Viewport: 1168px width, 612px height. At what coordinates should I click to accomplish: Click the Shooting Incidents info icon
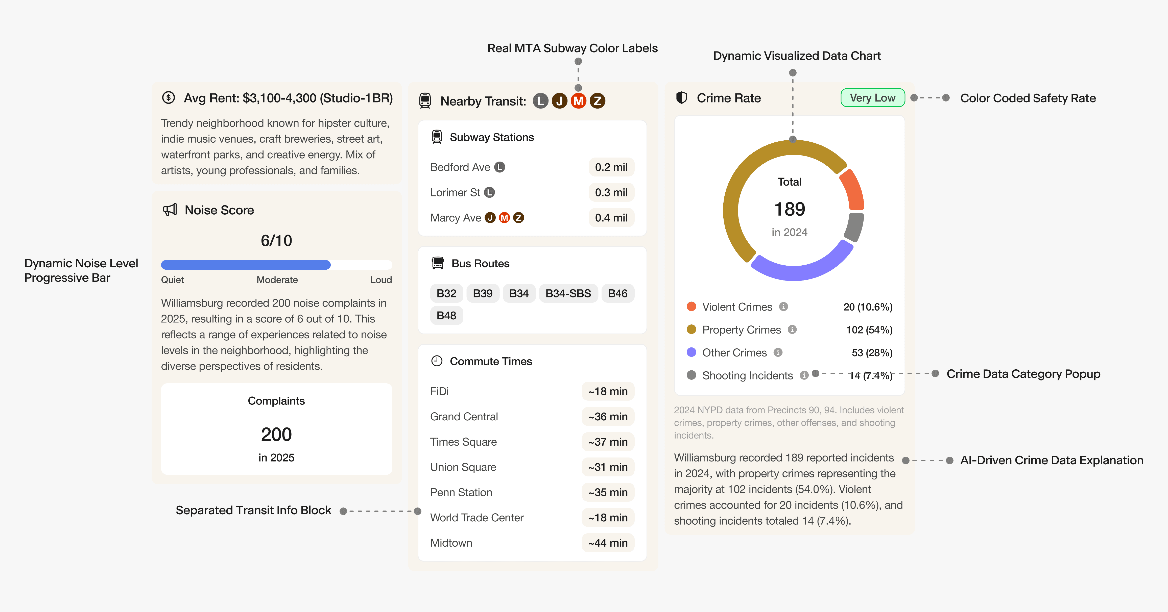(x=804, y=375)
